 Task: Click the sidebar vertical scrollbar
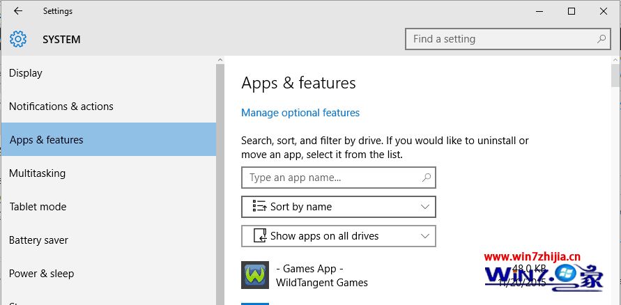click(220, 184)
